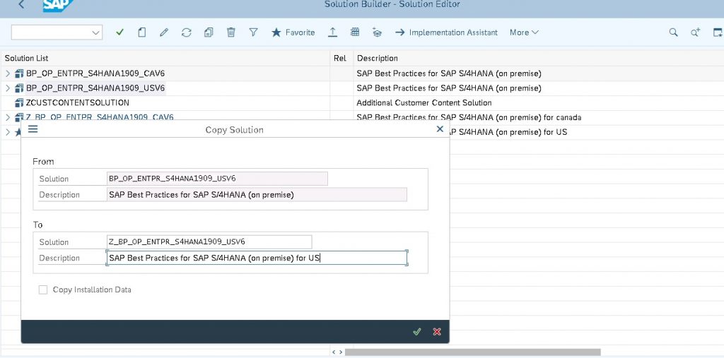The width and height of the screenshot is (724, 358).
Task: Select Z_BP_OP_ENTPR_S4HANA1909_CAV6 solution
Action: coord(99,117)
